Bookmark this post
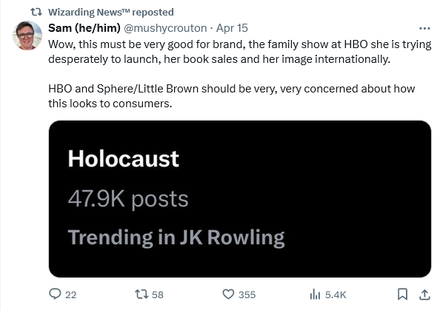Image resolution: width=443 pixels, height=310 pixels. point(402,294)
